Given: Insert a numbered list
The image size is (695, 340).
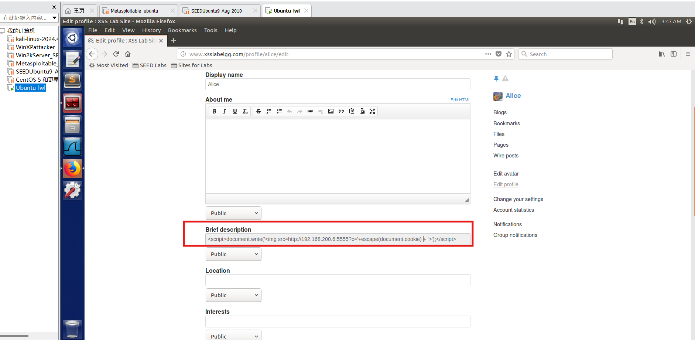Looking at the screenshot, I should click(269, 111).
